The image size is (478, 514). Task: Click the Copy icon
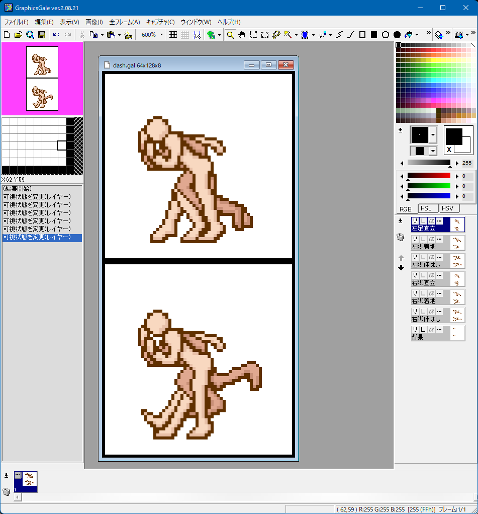(x=93, y=35)
